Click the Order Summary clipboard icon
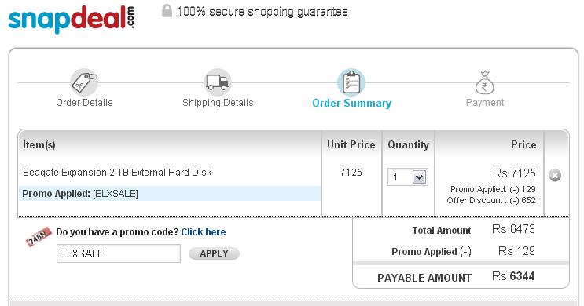The width and height of the screenshot is (584, 306). pyautogui.click(x=351, y=82)
